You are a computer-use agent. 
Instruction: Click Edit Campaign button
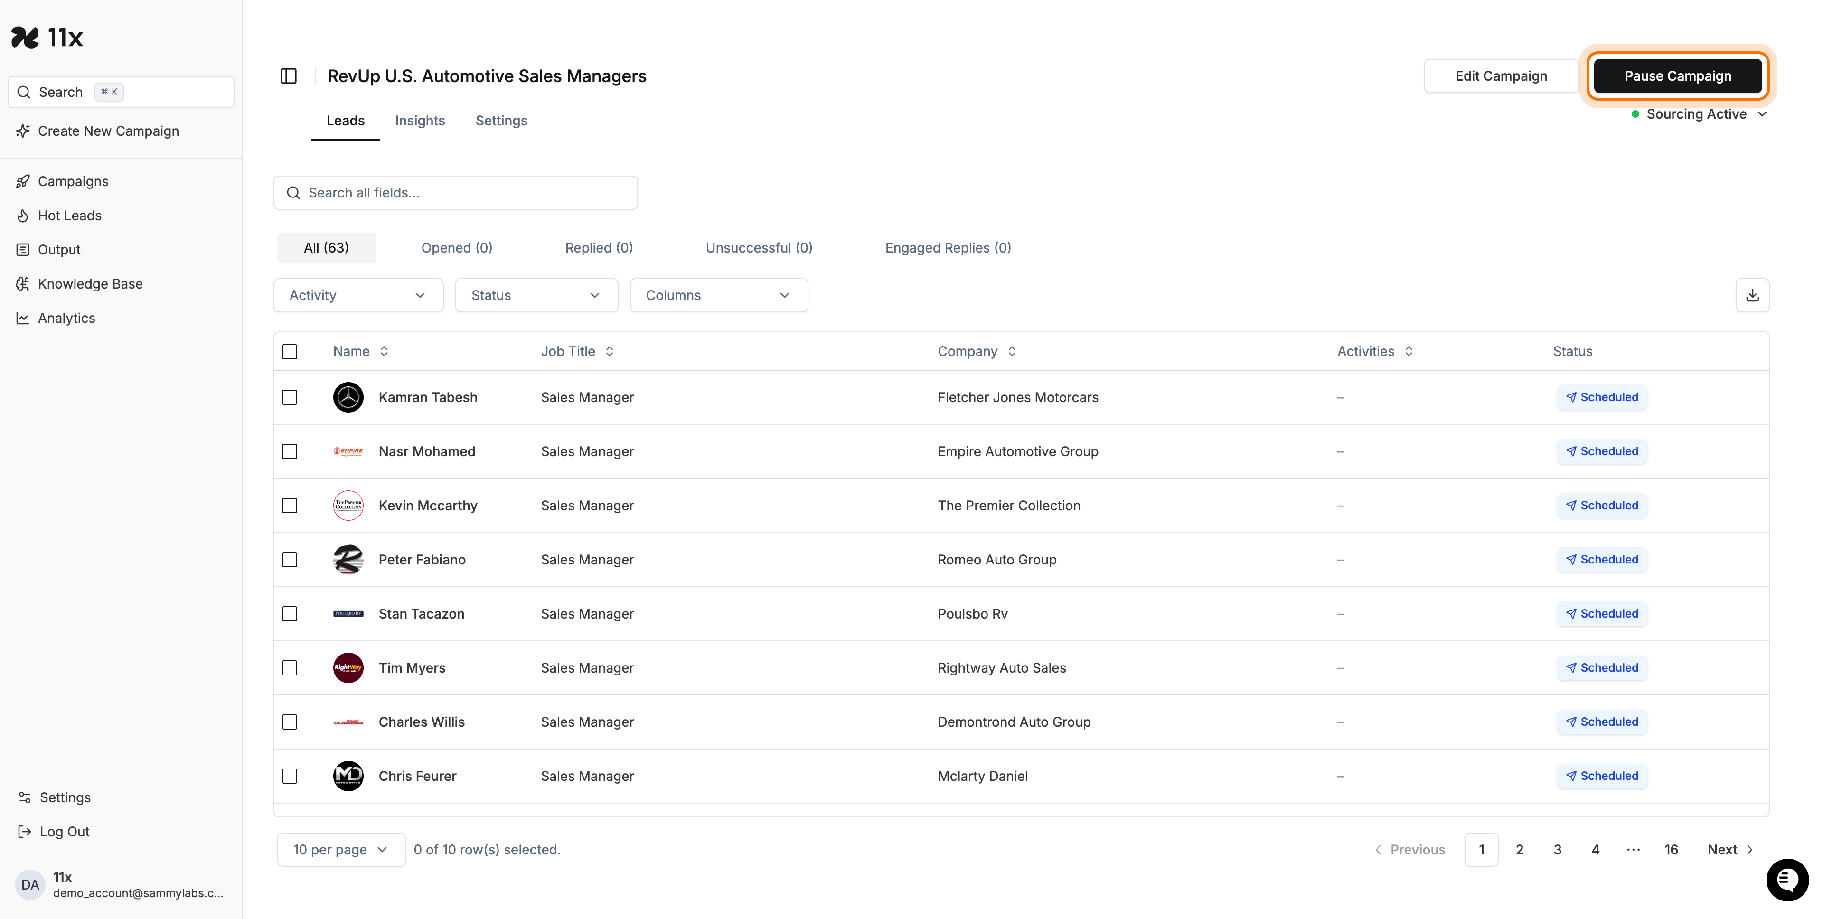(1500, 75)
